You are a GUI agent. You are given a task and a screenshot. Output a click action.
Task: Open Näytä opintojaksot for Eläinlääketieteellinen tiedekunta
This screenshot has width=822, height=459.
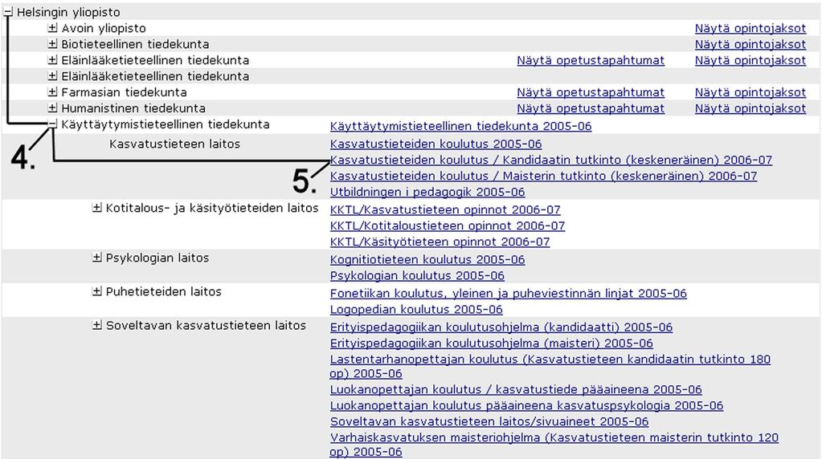click(x=750, y=61)
